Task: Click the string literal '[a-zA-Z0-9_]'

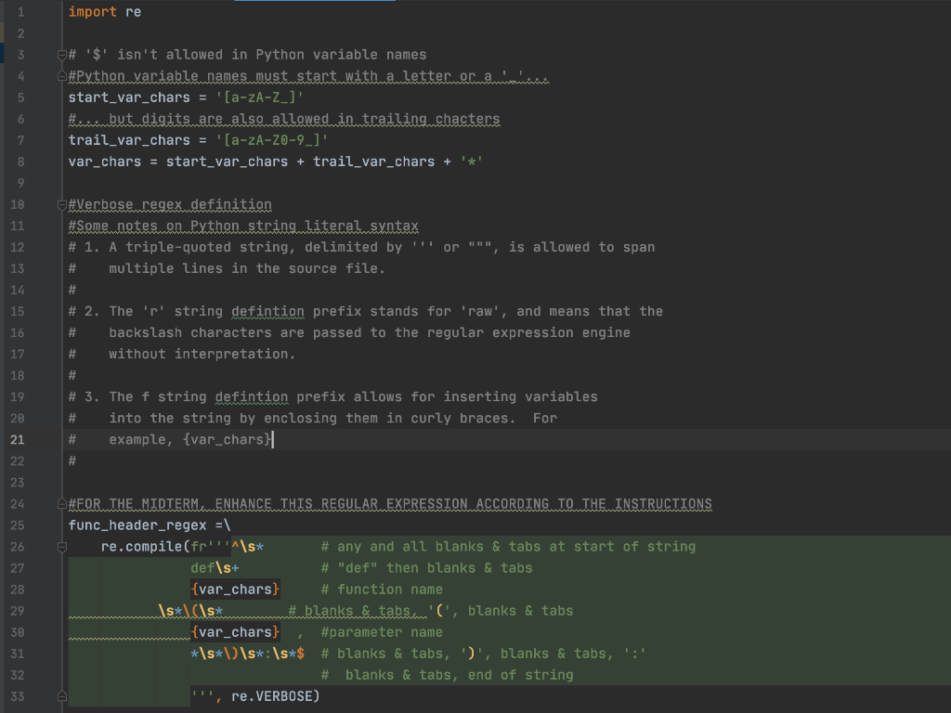Action: click(269, 140)
